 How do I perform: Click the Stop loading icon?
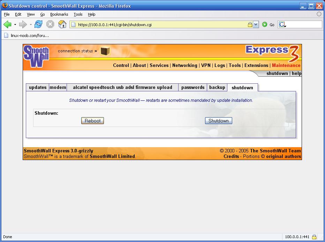[50, 24]
